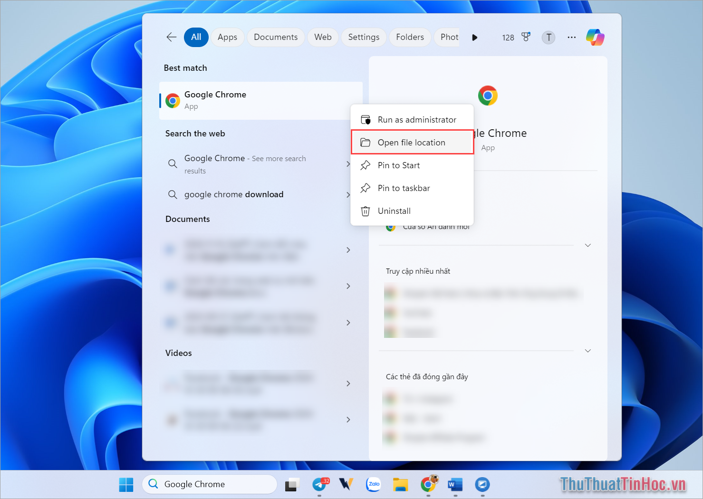Image resolution: width=703 pixels, height=499 pixels.
Task: Select Uninstall from the context menu
Action: point(394,211)
